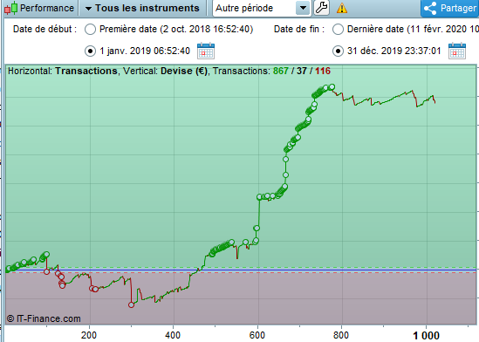Open the Performance tab

[39, 8]
